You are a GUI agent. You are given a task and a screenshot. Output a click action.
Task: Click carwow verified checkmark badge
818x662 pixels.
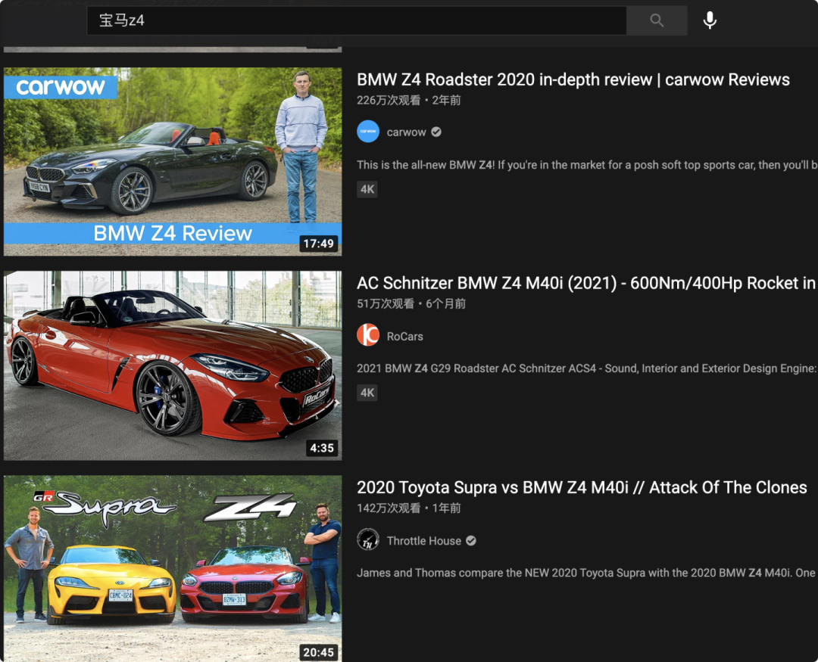point(436,132)
